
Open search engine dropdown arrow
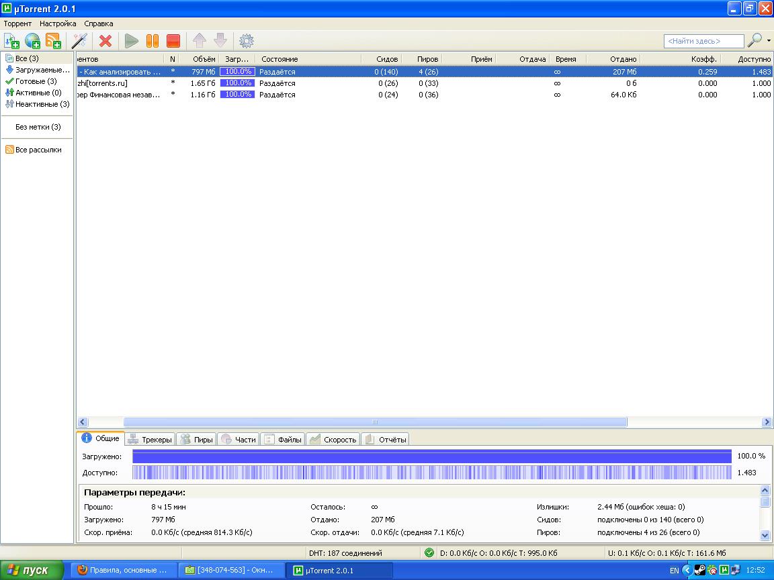pos(769,40)
